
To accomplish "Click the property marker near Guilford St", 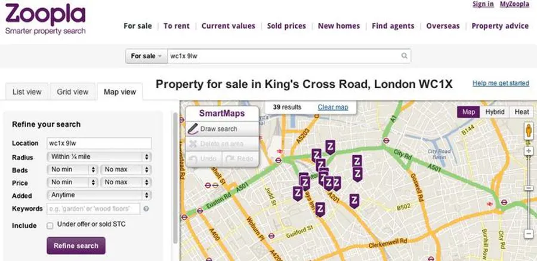I will point(320,209).
